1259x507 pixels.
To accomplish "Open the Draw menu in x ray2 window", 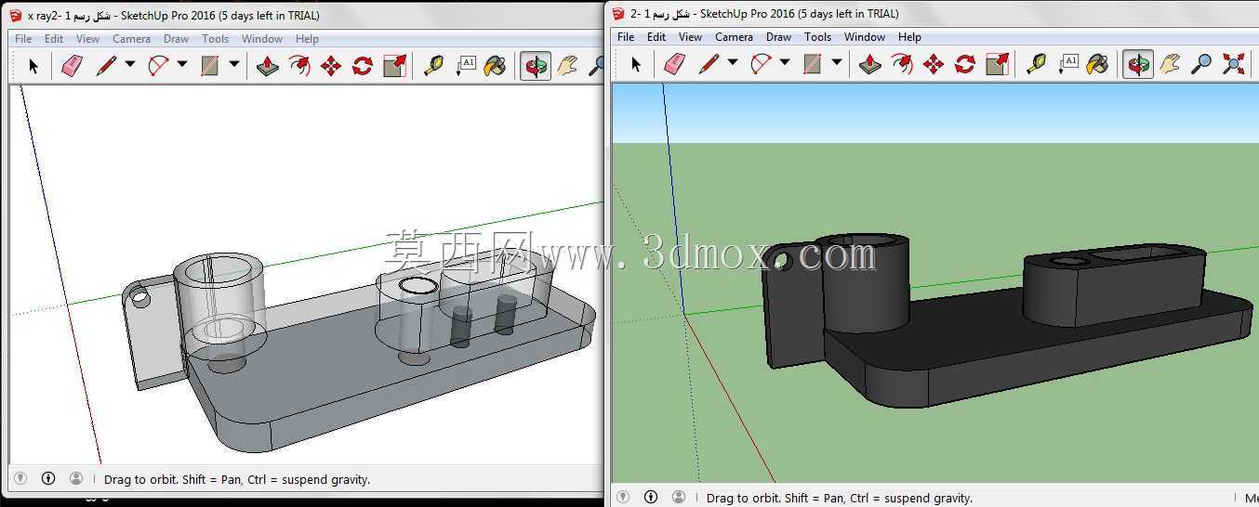I will [x=176, y=39].
